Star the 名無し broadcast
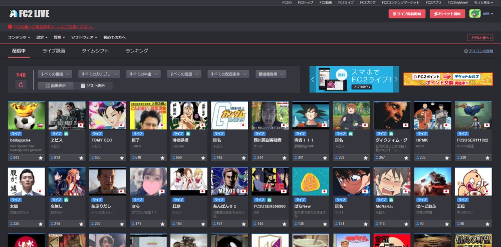The image size is (501, 247). pyautogui.click(x=81, y=224)
